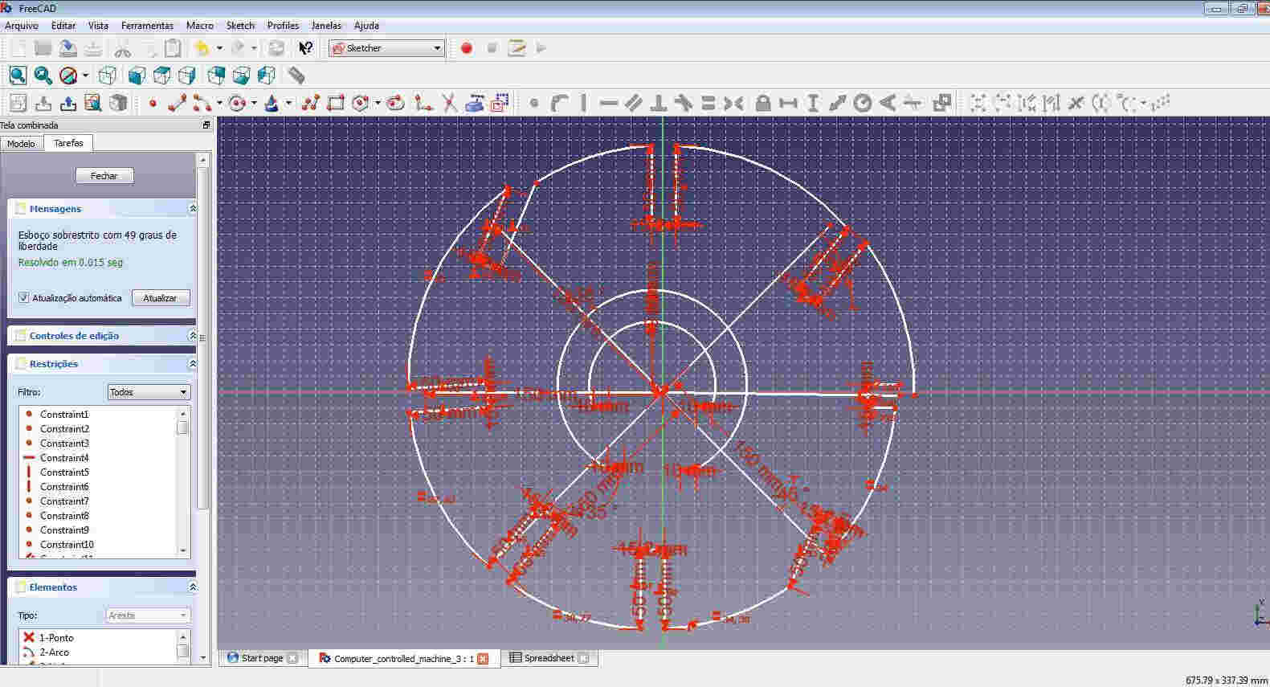Open the Profiles menu

point(283,26)
